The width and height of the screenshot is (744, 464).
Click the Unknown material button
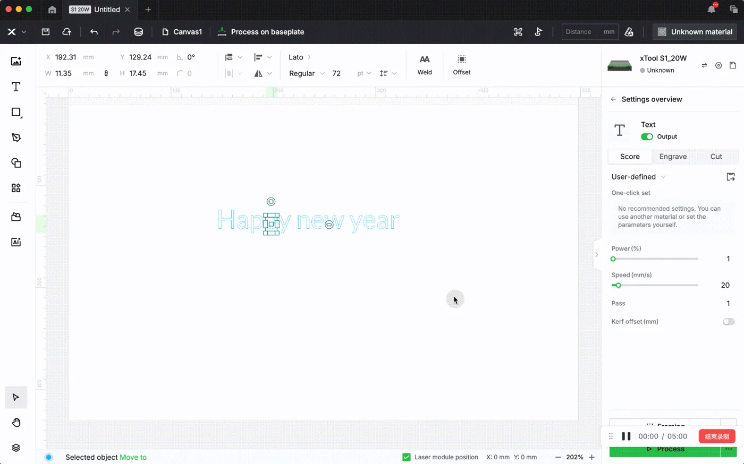[x=695, y=32]
